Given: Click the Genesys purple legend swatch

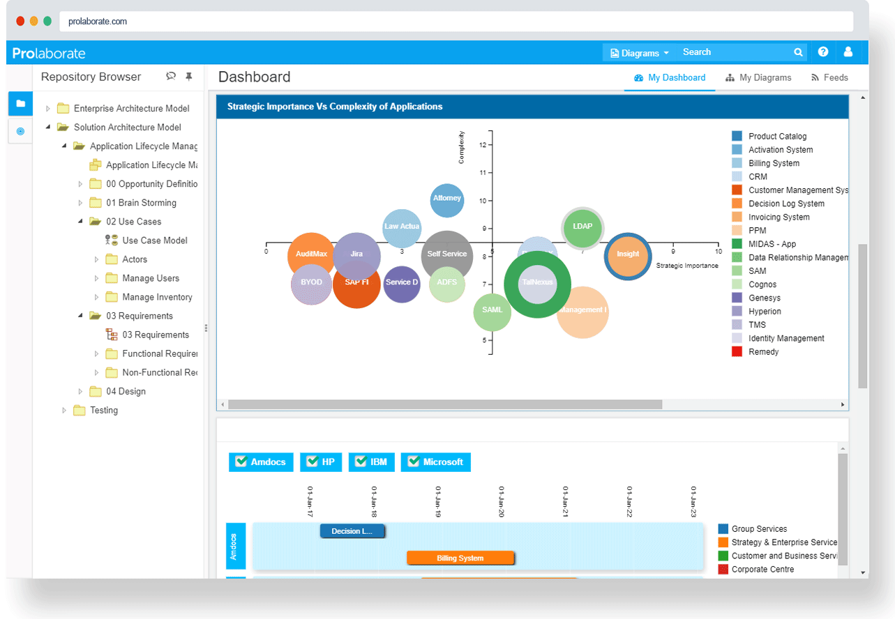Looking at the screenshot, I should [x=737, y=298].
